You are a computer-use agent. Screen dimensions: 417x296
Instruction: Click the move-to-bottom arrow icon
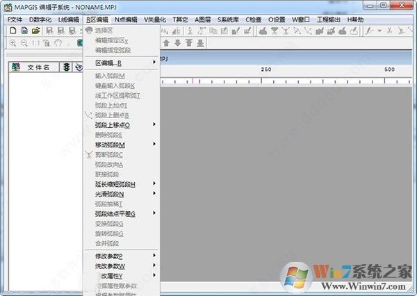pos(200,43)
